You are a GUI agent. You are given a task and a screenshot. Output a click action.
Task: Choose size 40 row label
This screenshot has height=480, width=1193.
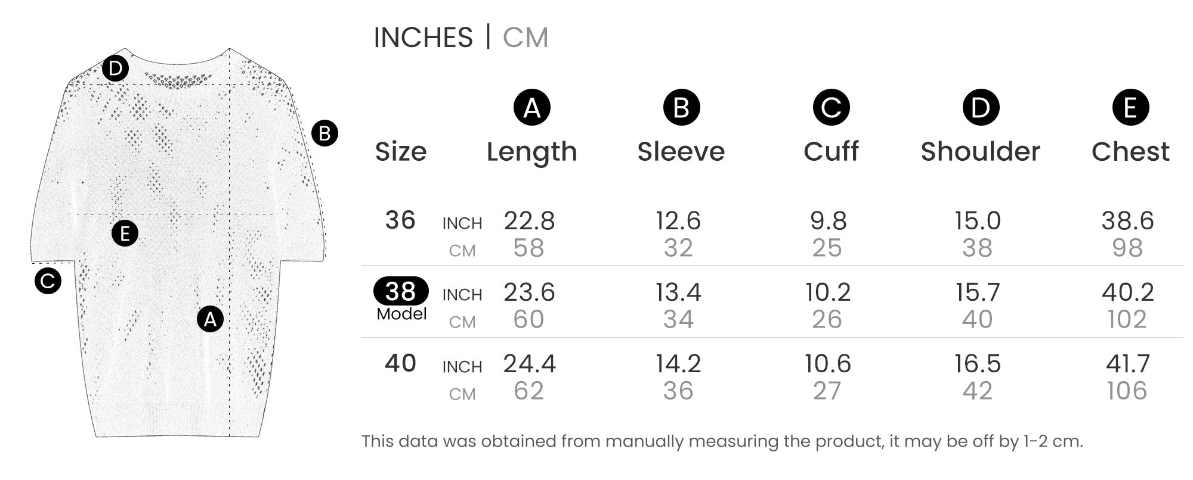400,363
